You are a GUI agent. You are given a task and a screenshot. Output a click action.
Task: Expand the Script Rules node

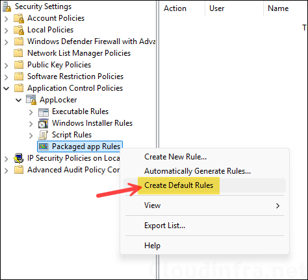coord(31,135)
